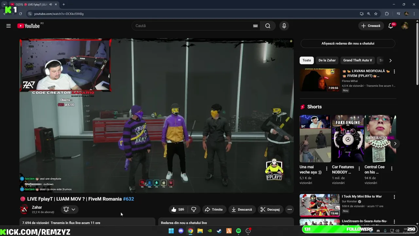Expand notification preference dropdown arrow
This screenshot has width=419, height=236.
pyautogui.click(x=73, y=209)
